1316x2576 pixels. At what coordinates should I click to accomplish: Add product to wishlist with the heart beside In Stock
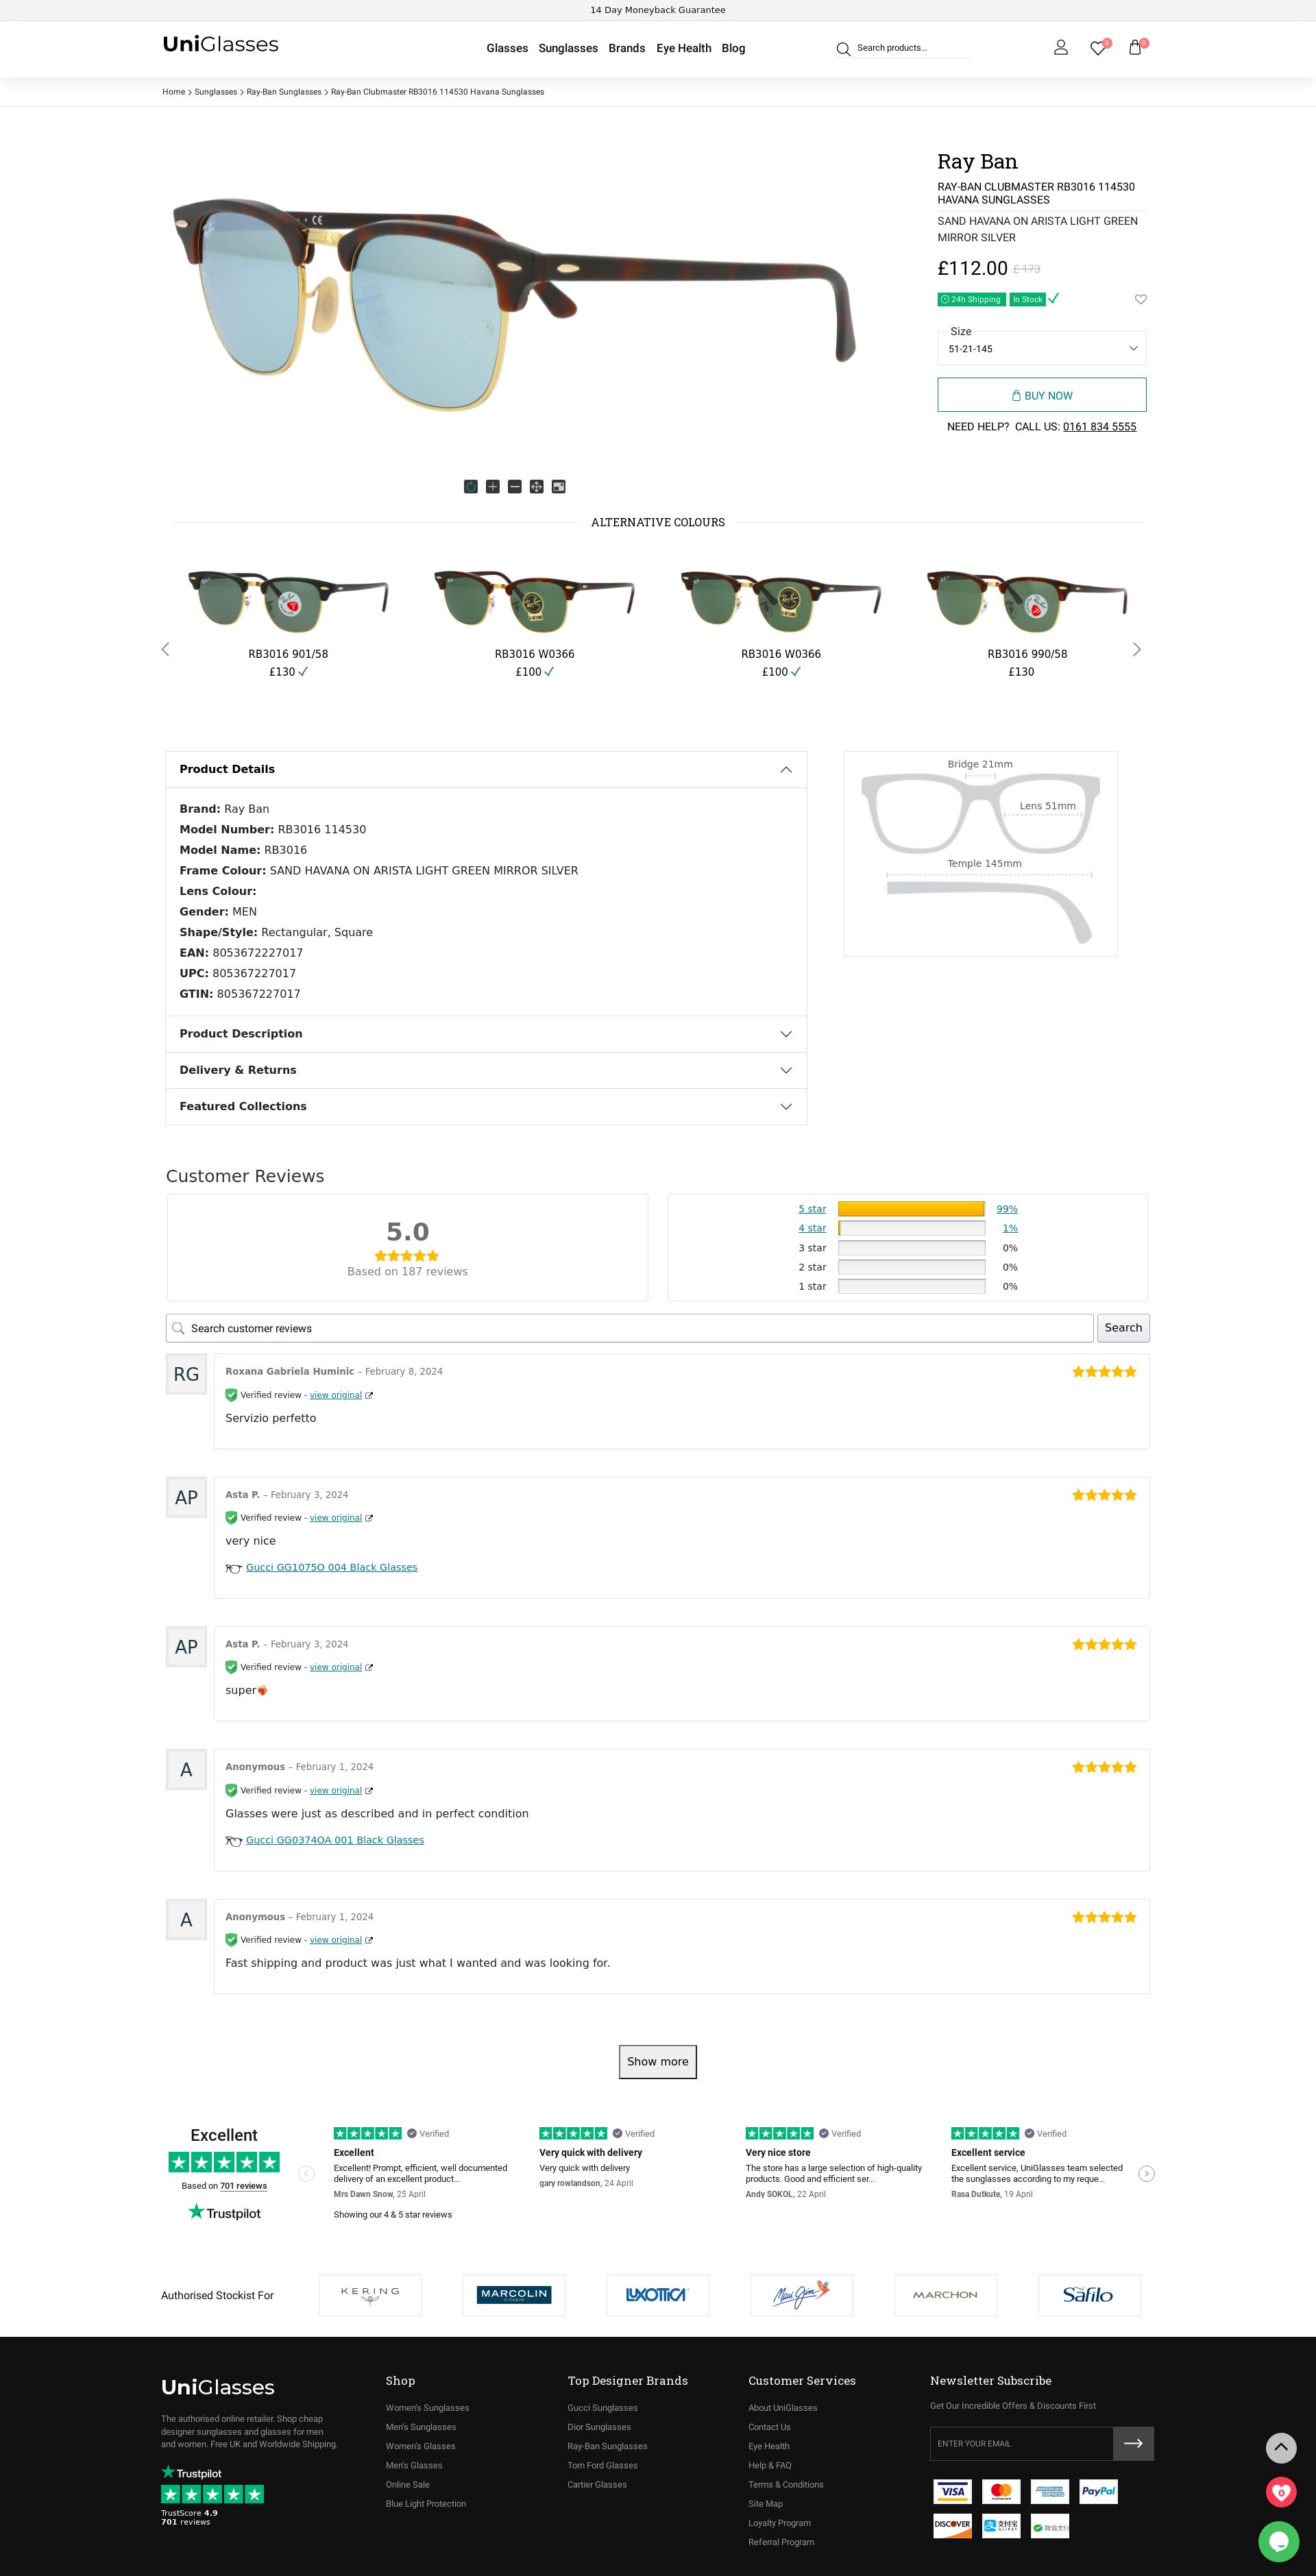[1140, 299]
